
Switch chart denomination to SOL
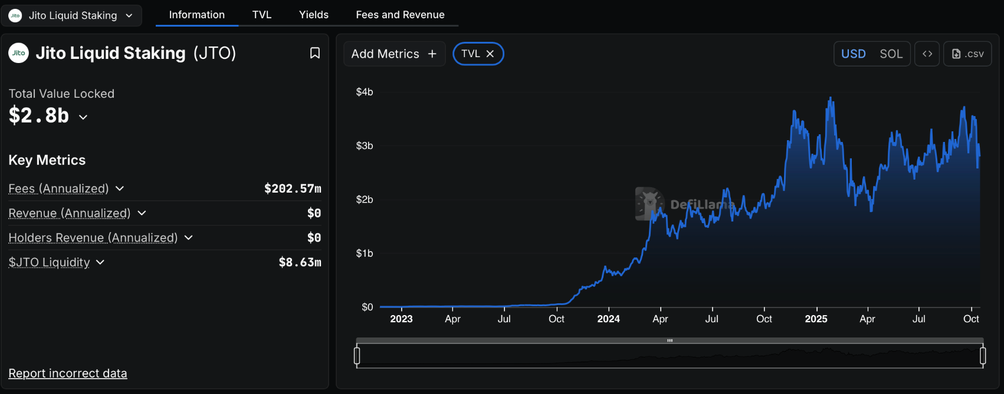pyautogui.click(x=891, y=54)
